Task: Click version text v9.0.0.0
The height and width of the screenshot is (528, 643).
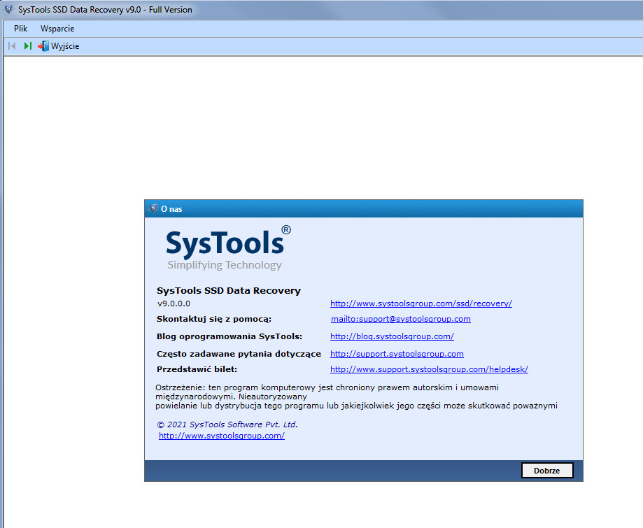Action: [x=174, y=304]
